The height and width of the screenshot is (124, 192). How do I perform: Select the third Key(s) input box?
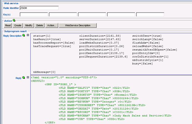(x=92, y=14)
